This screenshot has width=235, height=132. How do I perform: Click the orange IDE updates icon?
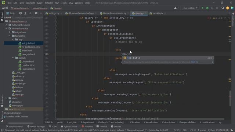(228, 8)
